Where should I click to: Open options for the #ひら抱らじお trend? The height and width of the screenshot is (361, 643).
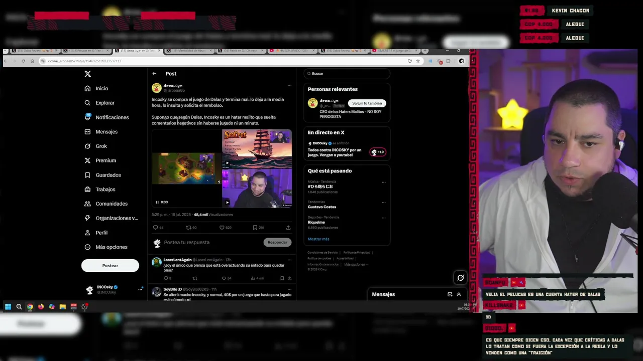click(384, 182)
